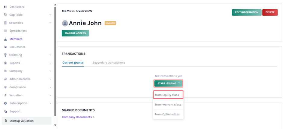Click the Support icon in sidebar

click(x=5, y=111)
